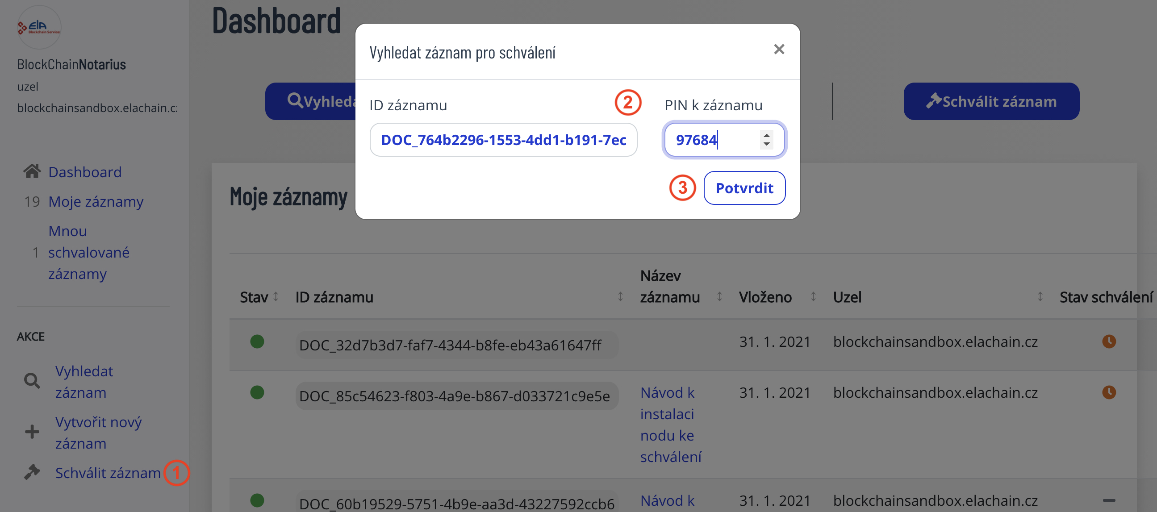
Task: Click the EIA Blockchain Services logo
Action: [39, 27]
